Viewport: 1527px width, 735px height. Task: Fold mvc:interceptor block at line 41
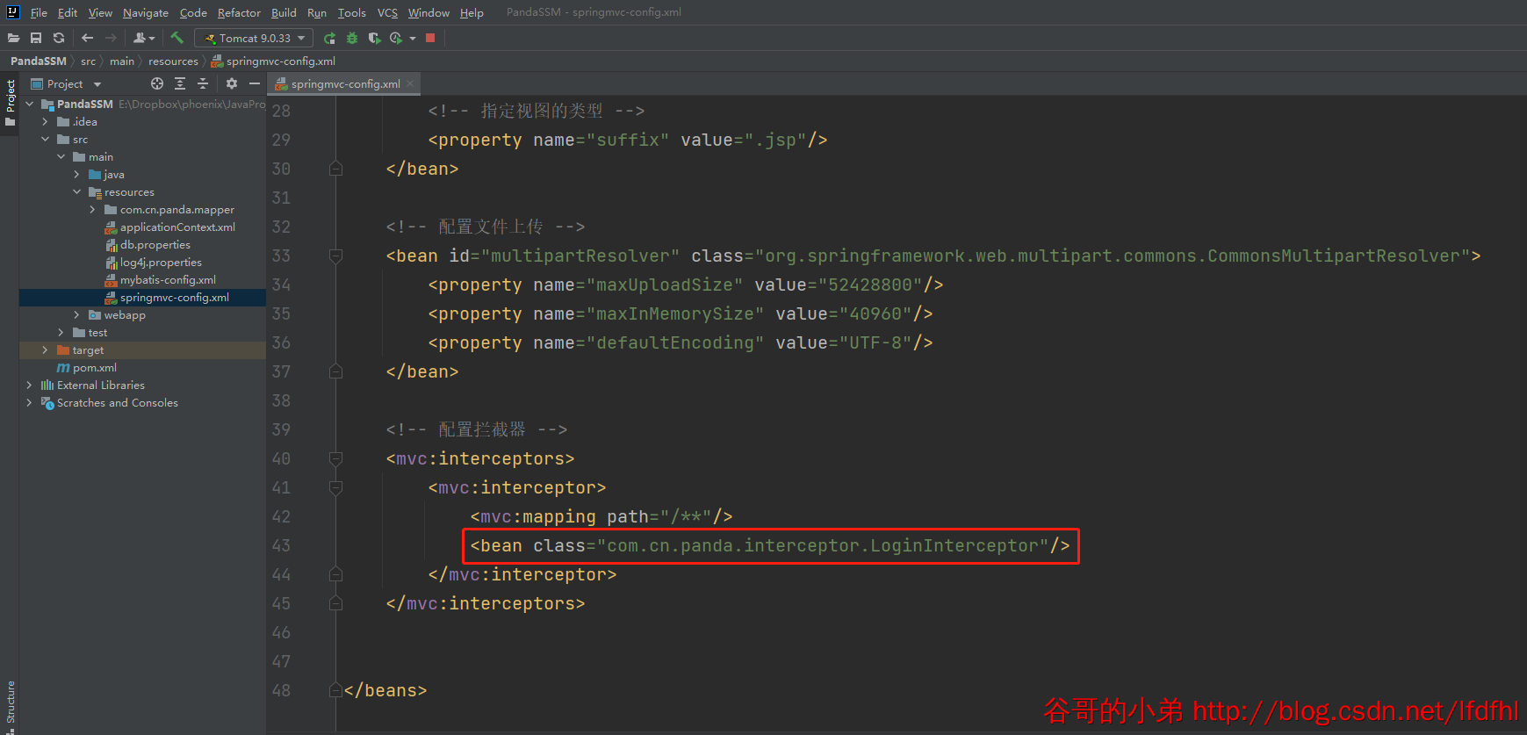pos(335,488)
